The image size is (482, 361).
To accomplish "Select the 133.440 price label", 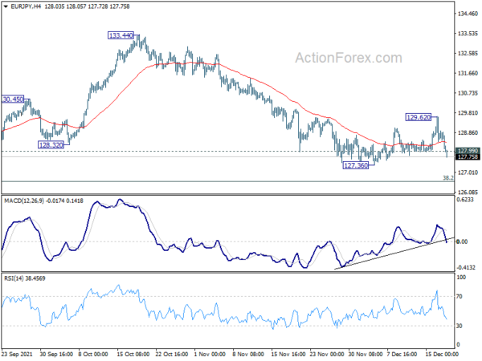I will pos(120,35).
